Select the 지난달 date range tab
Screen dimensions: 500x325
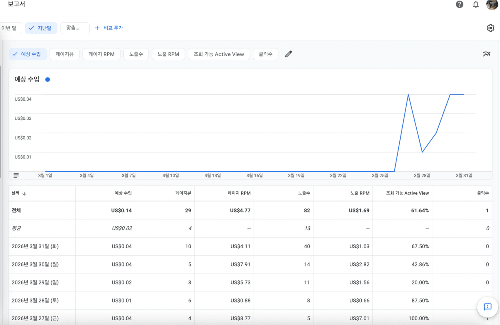[x=41, y=28]
